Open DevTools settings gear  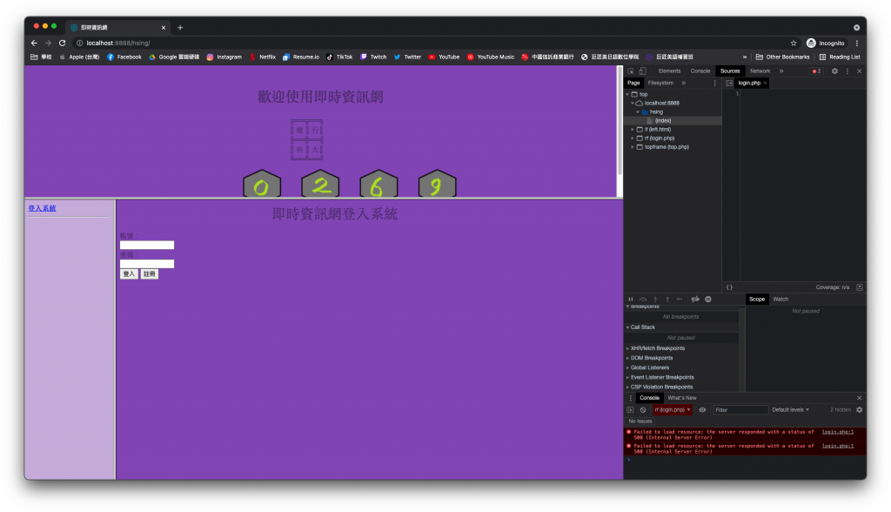coord(834,71)
